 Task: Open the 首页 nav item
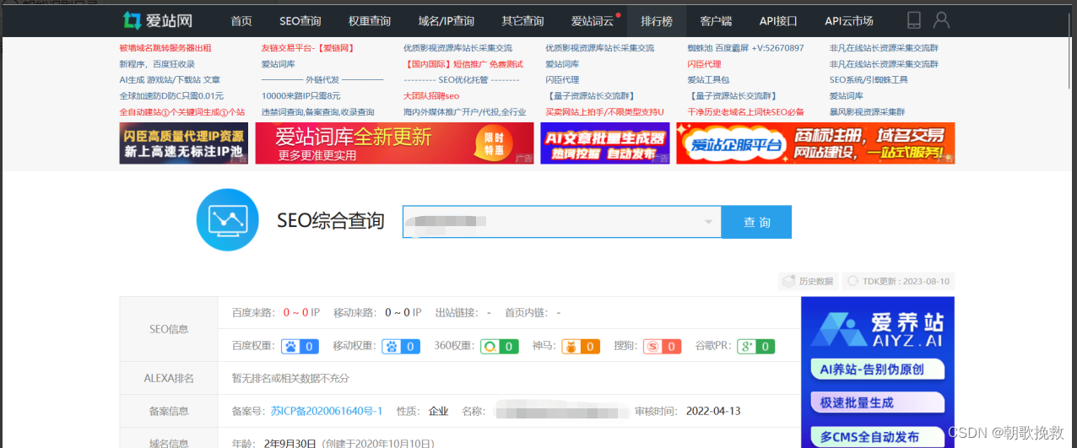[x=241, y=20]
